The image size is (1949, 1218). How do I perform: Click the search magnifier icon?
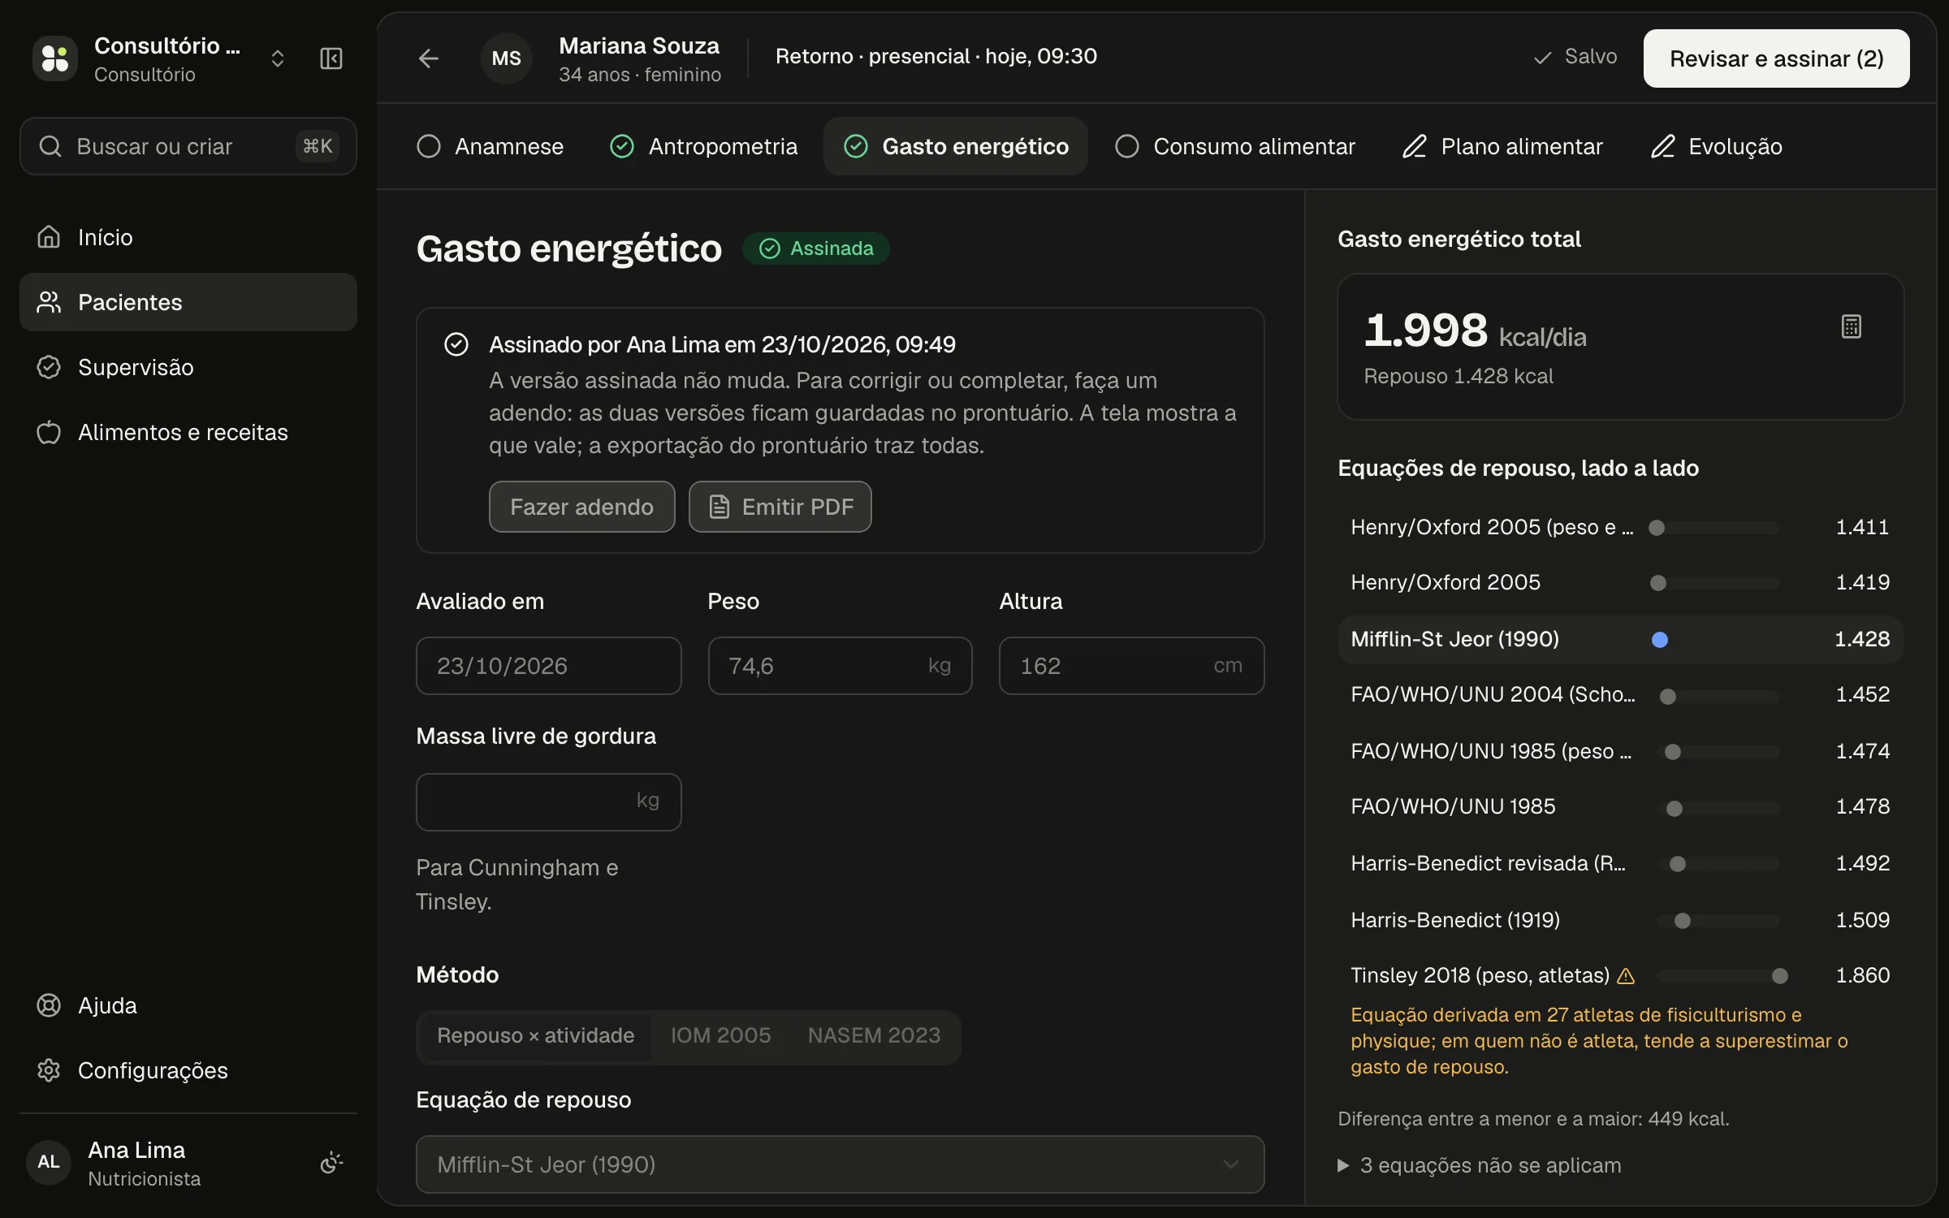tap(50, 146)
